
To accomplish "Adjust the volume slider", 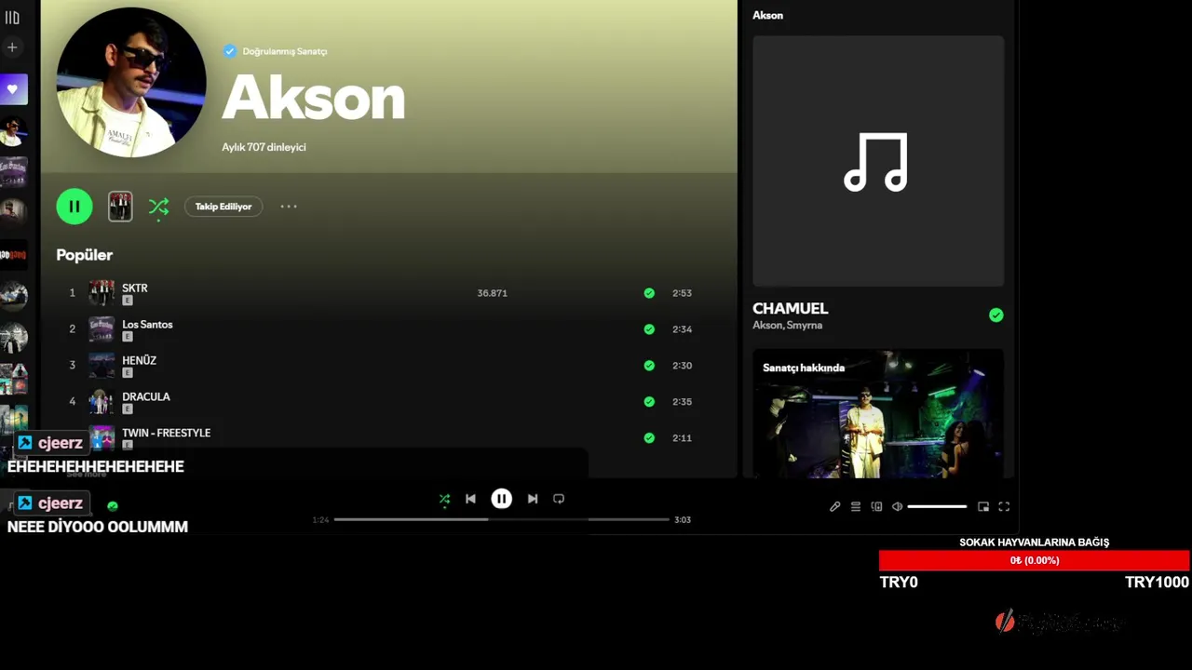I will pos(937,507).
